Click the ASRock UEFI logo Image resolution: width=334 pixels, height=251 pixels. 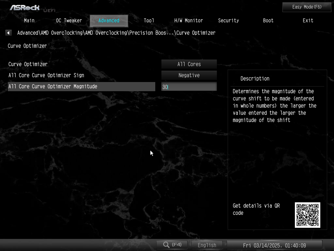pyautogui.click(x=32, y=8)
